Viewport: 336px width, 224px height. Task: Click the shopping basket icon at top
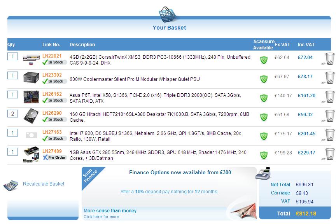tap(169, 14)
